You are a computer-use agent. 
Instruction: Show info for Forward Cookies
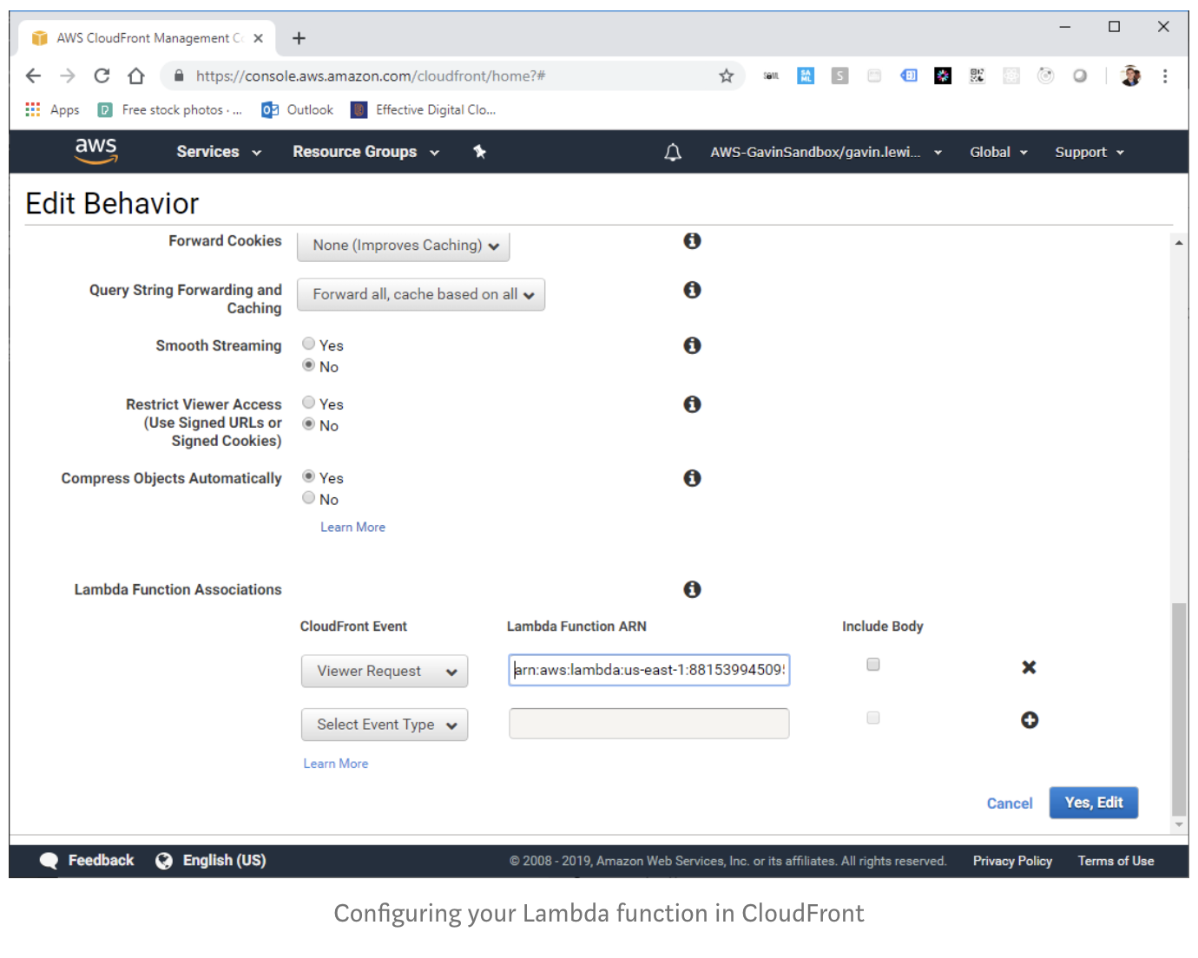tap(692, 240)
